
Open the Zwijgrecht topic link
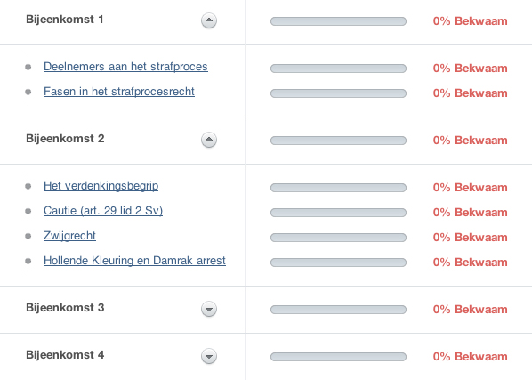coord(69,236)
